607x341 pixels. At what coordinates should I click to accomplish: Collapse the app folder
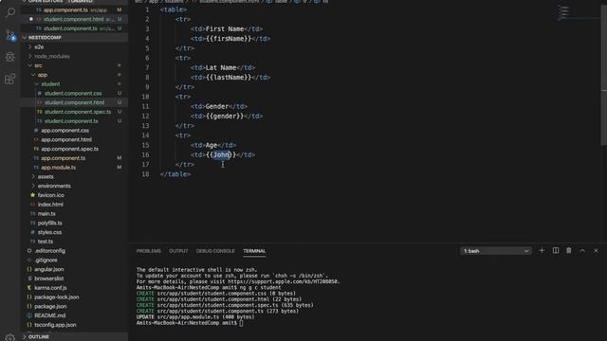[42, 75]
